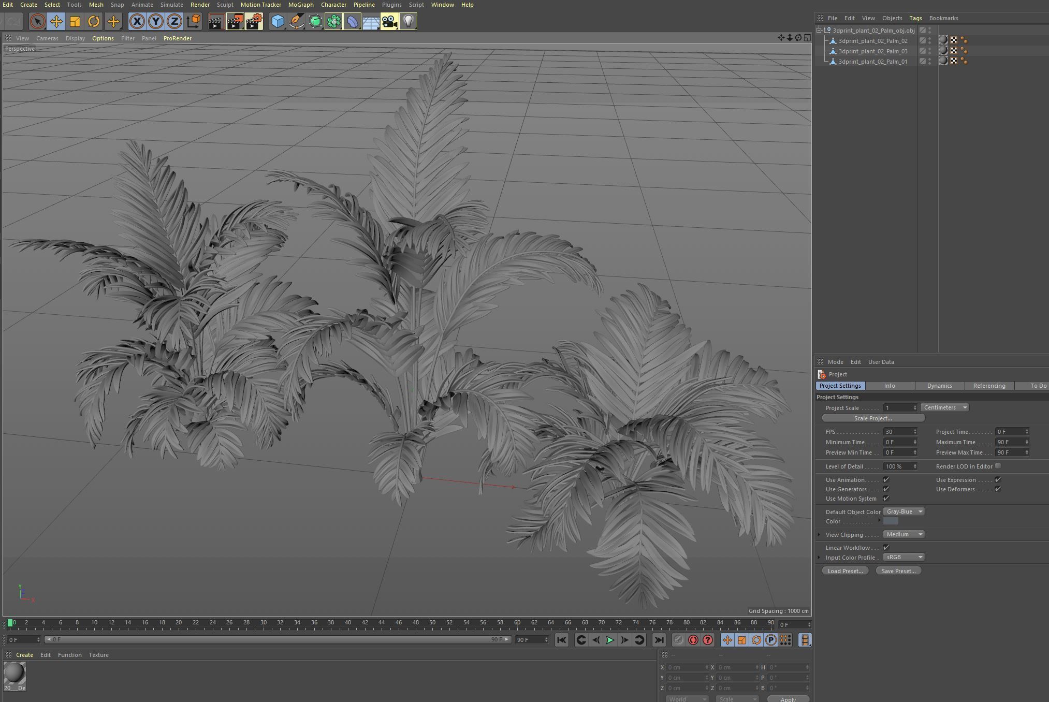Viewport: 1049px width, 702px height.
Task: Switch to the Referencing tab
Action: pyautogui.click(x=989, y=386)
